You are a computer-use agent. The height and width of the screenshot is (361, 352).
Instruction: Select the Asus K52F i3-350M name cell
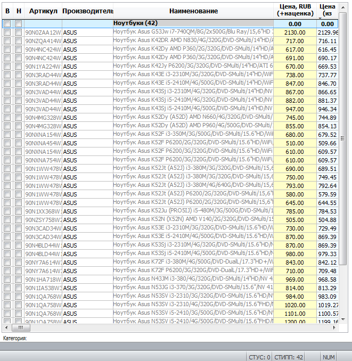point(193,135)
